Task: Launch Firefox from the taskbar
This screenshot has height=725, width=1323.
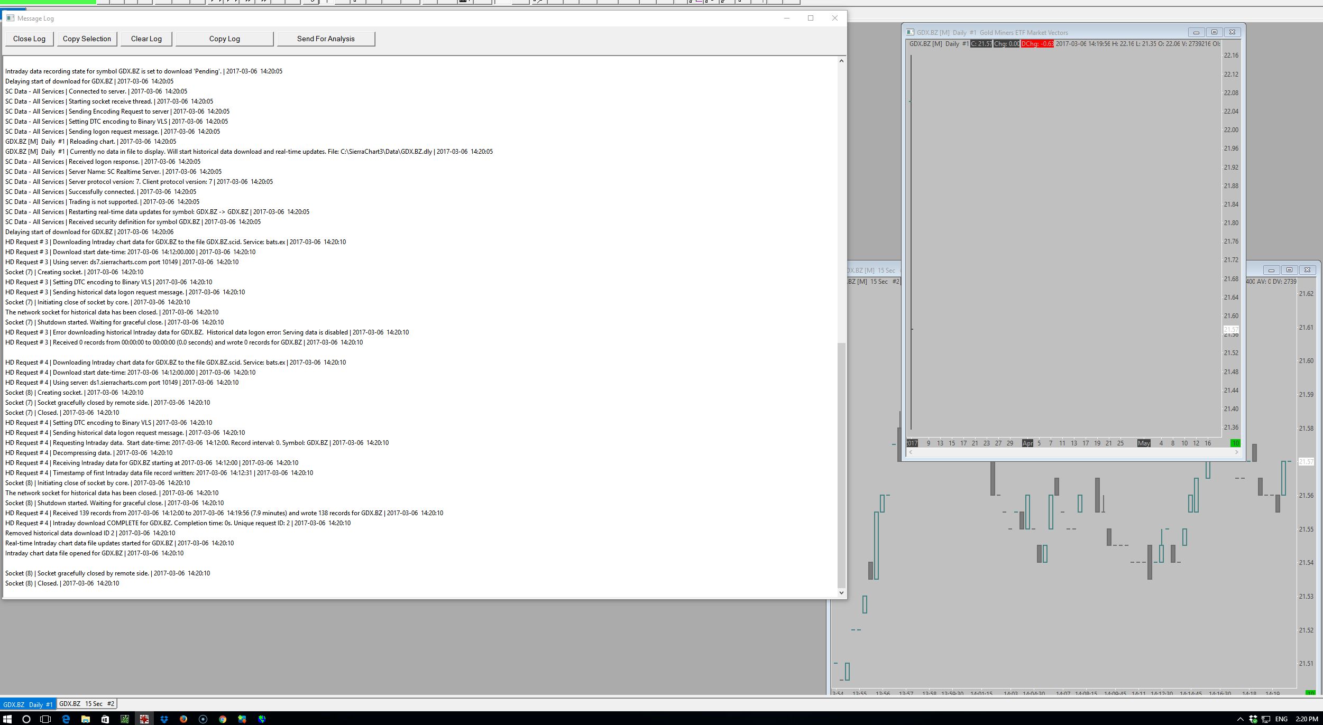Action: pyautogui.click(x=183, y=719)
